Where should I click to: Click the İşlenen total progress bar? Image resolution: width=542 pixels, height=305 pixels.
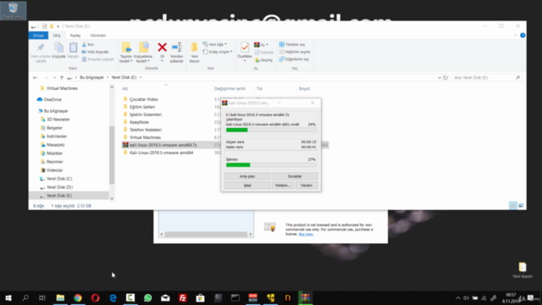point(271,165)
